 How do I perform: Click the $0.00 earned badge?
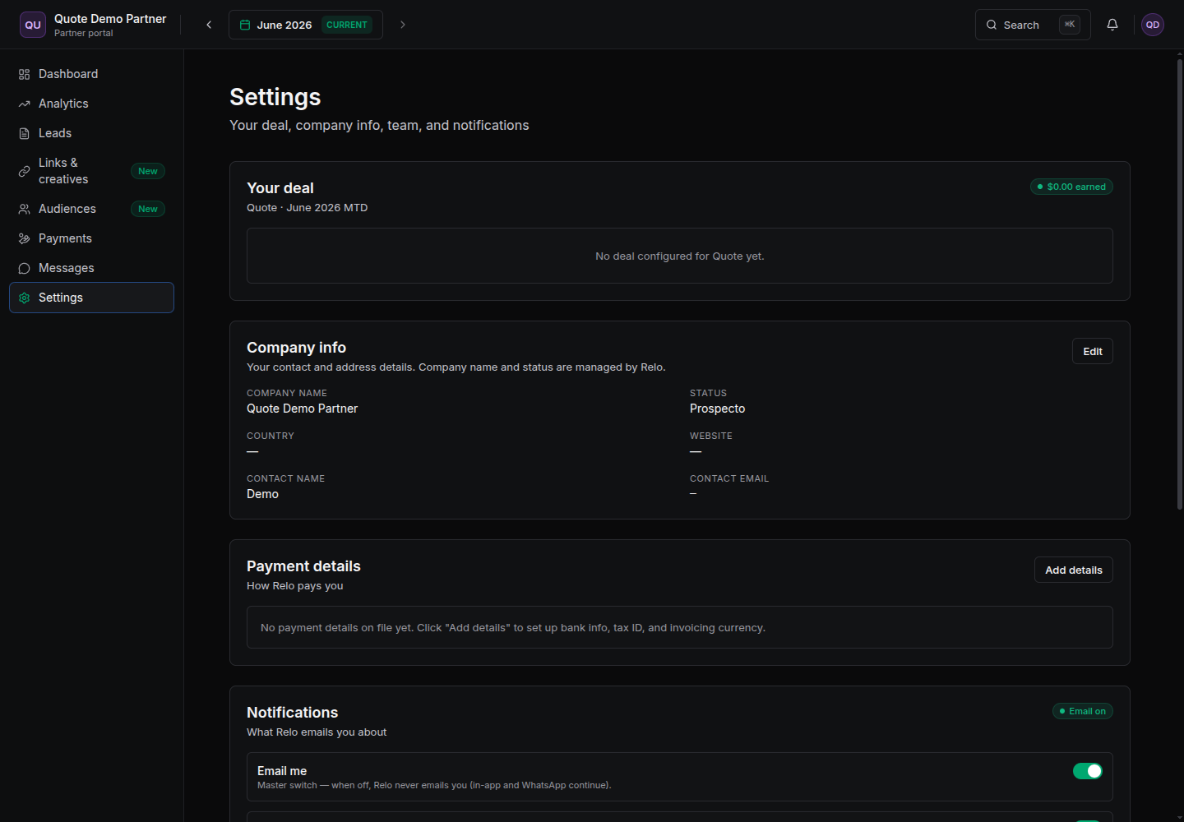point(1071,187)
